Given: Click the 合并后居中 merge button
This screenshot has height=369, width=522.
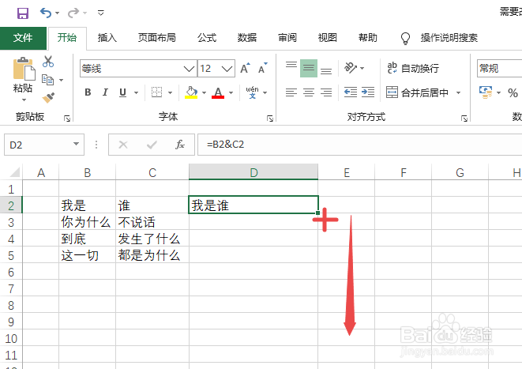Looking at the screenshot, I should coord(418,92).
